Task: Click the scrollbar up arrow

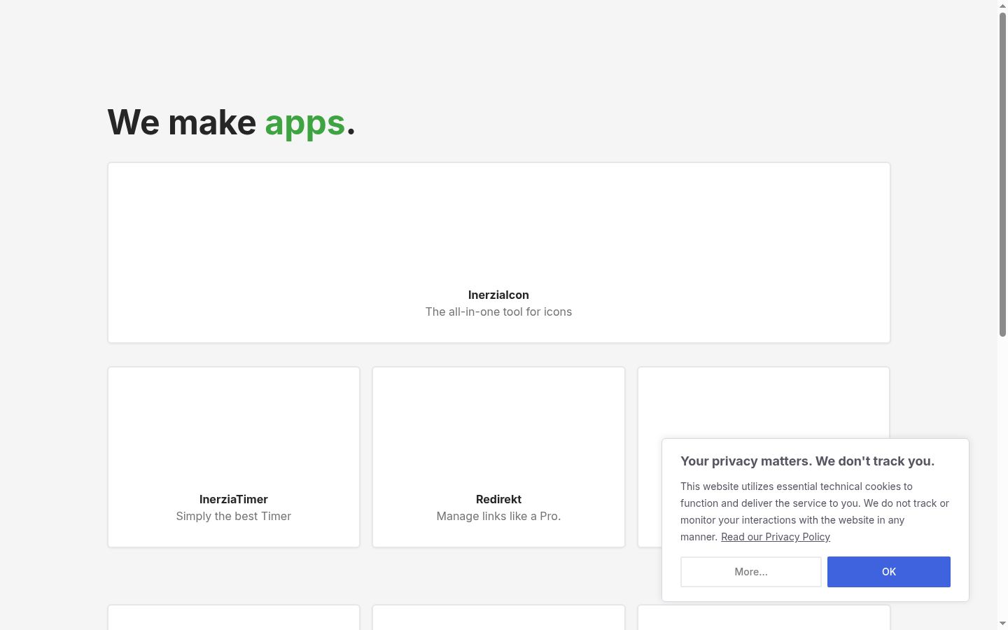Action: 1002,6
